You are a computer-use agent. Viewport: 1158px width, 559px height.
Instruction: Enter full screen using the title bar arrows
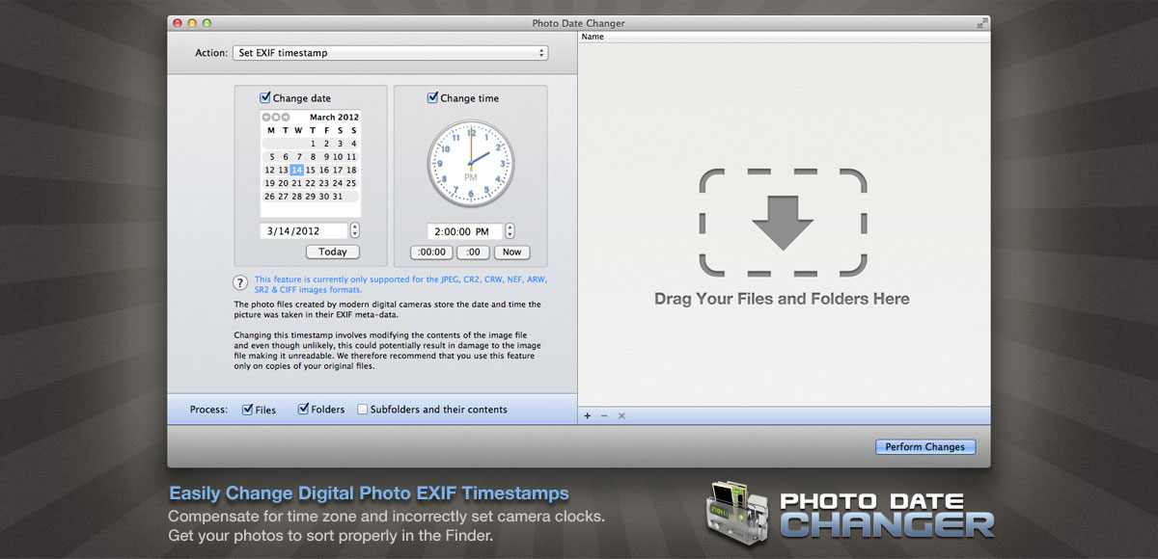(x=982, y=23)
